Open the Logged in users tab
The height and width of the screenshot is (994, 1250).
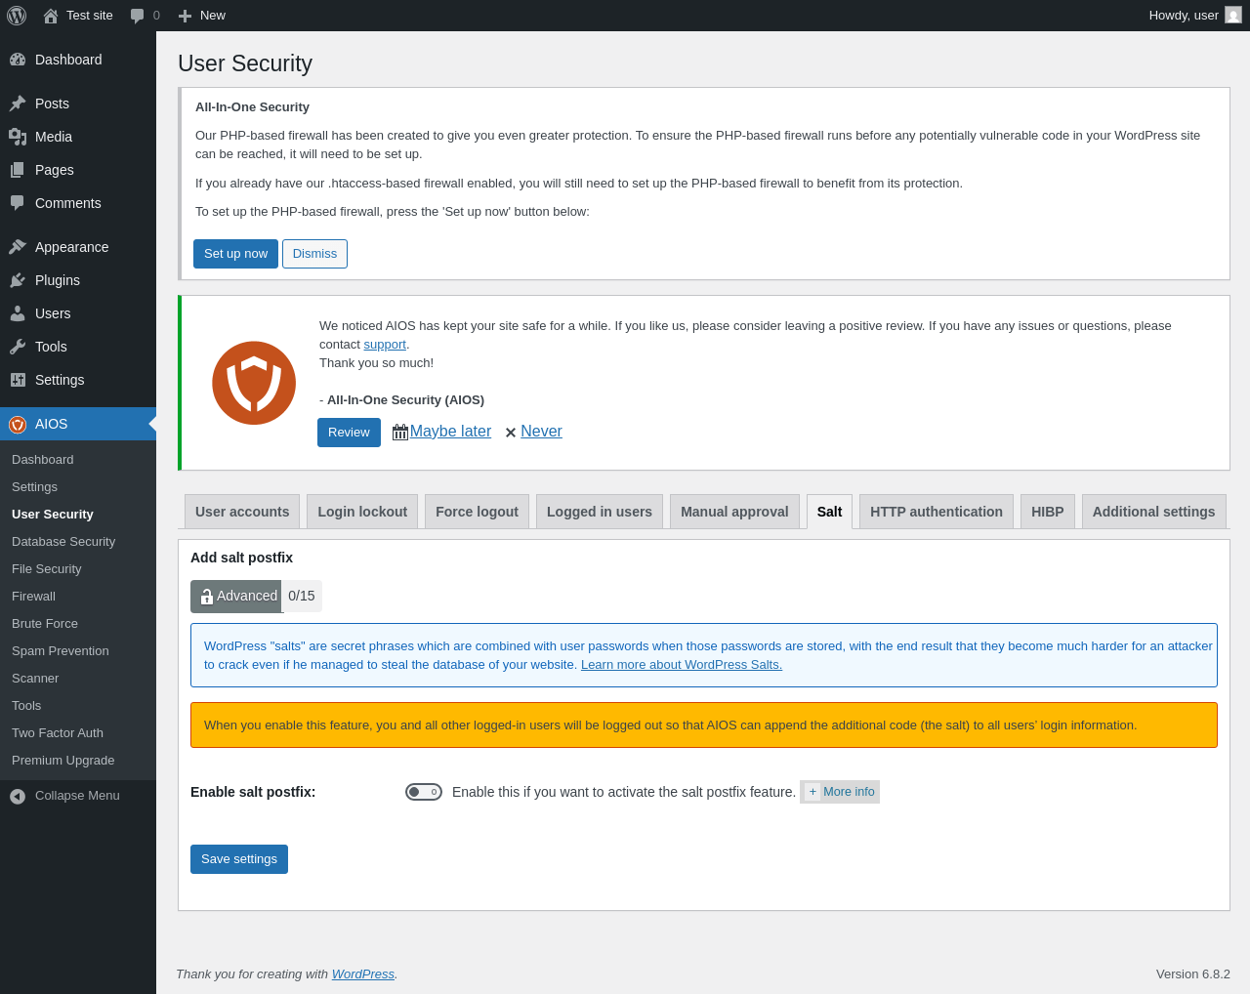click(600, 512)
